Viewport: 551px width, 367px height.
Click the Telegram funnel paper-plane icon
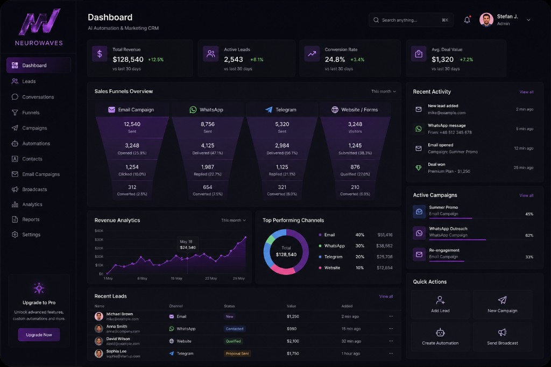point(269,110)
